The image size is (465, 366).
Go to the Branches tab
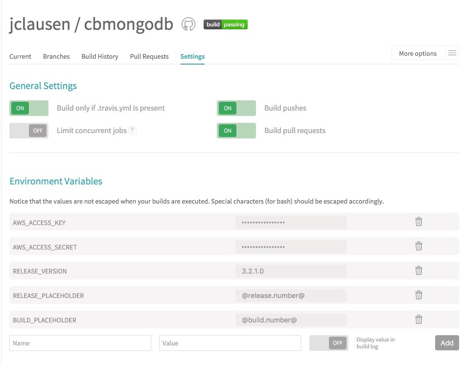click(56, 56)
